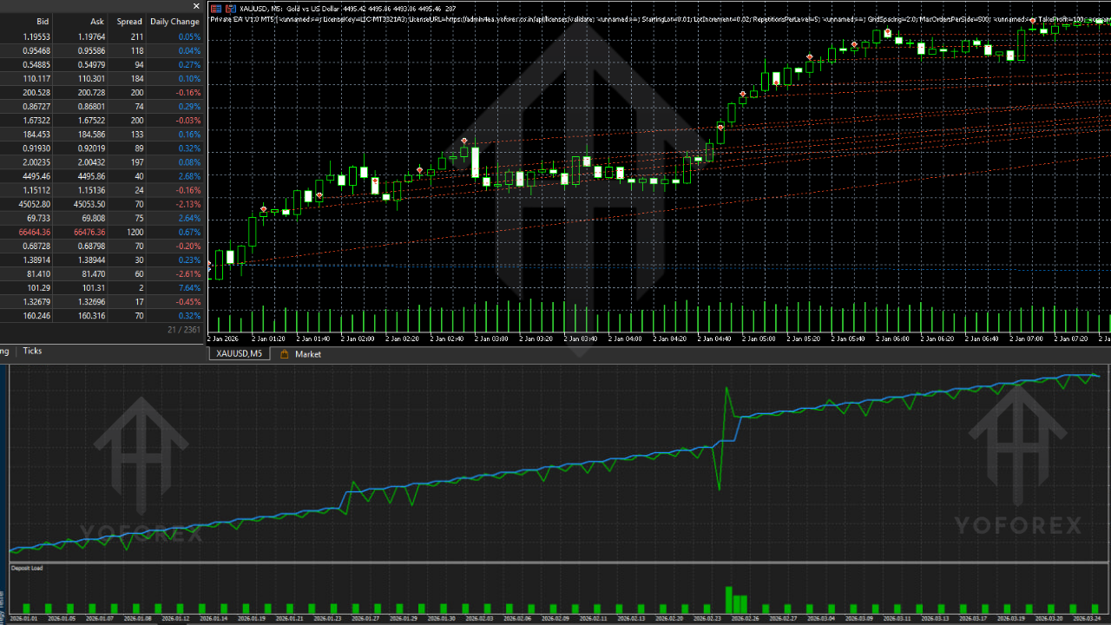Image resolution: width=1111 pixels, height=625 pixels.
Task: Switch to the XAUUSD,M5 chart tab
Action: click(x=239, y=354)
